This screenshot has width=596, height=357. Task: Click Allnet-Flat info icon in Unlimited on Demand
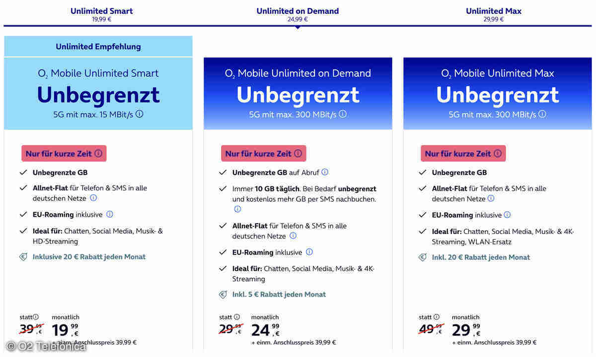[x=293, y=236]
